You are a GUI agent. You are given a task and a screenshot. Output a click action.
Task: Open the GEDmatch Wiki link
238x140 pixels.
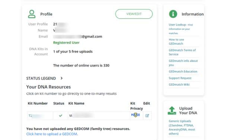179,84
